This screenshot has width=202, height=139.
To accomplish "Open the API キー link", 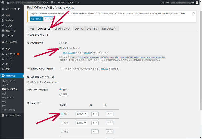I will point(87,53).
